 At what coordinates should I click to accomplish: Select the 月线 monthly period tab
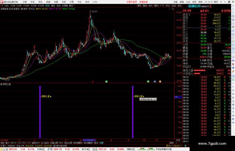coord(58,6)
